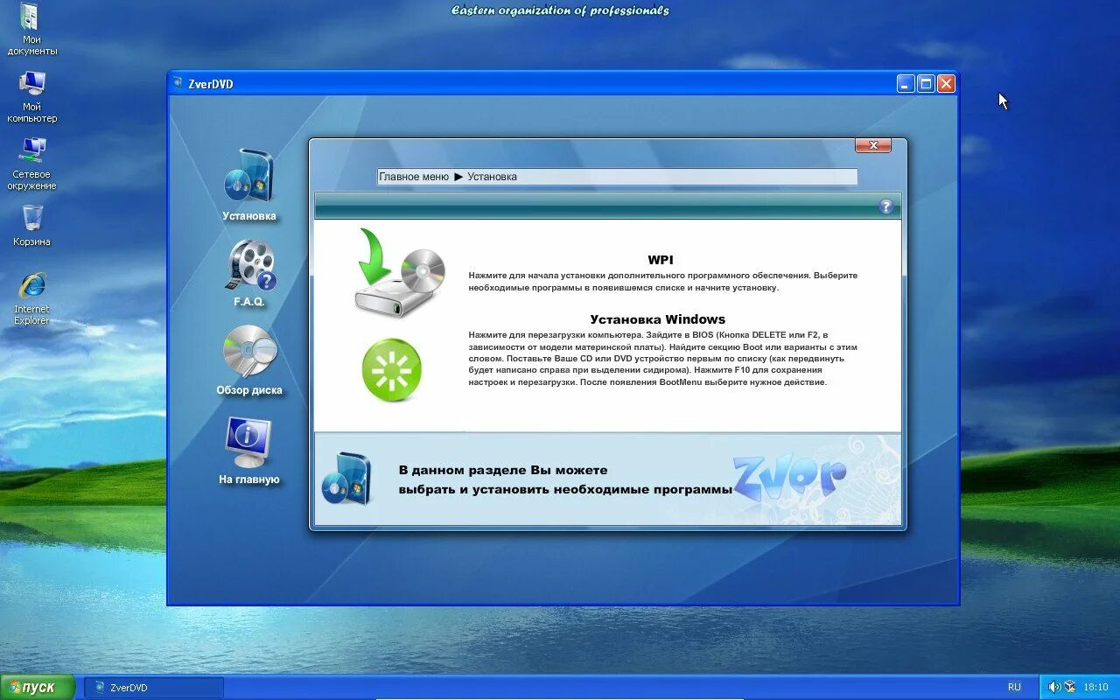Go to На главную monitor icon
1120x700 pixels.
coord(249,442)
